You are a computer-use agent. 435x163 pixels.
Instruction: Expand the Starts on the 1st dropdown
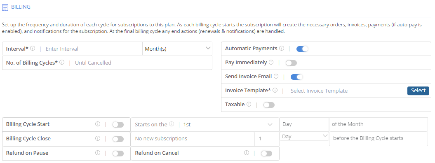(205, 125)
